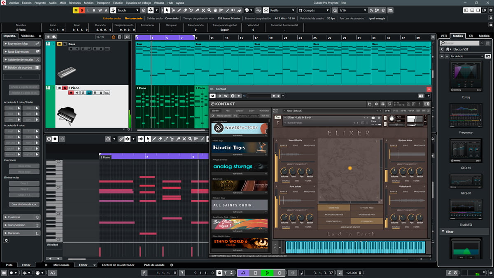Click the Record button in transport bar

[x=280, y=273]
